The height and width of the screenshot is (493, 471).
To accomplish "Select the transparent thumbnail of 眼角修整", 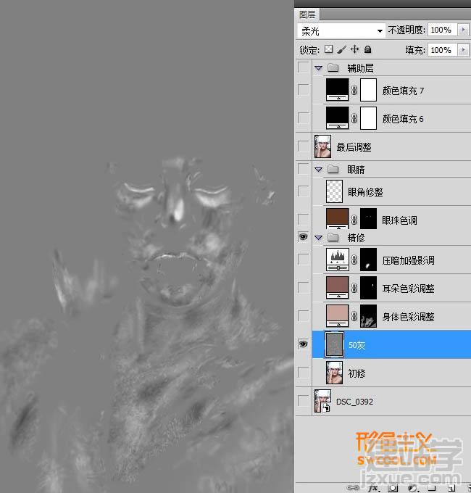I will (x=334, y=191).
